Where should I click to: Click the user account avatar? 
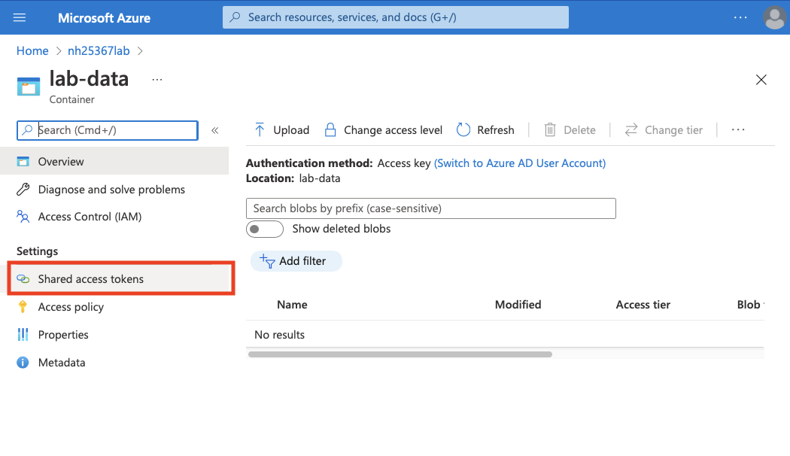click(x=774, y=17)
